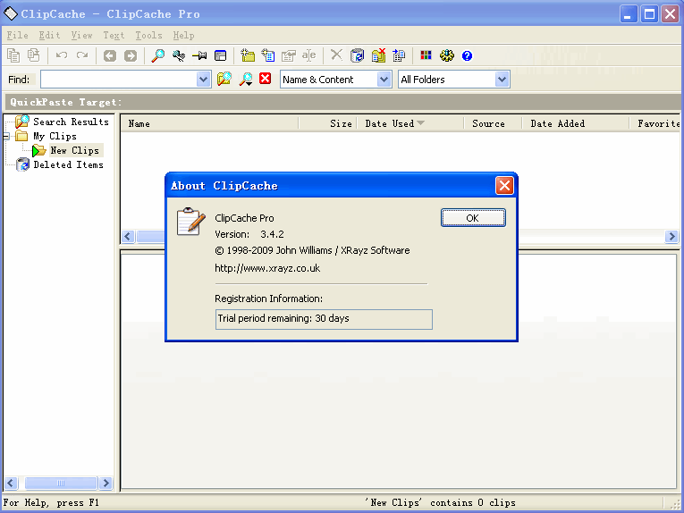The image size is (684, 513).
Task: Collapse the My Clips tree node
Action: pyautogui.click(x=6, y=137)
